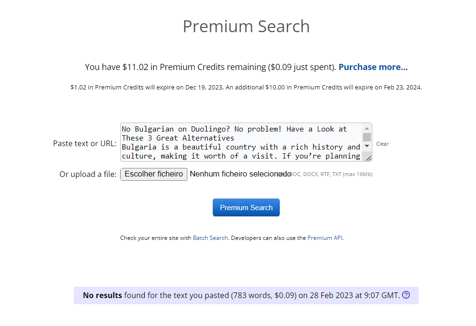This screenshot has width=476, height=326.
Task: Click the Premium Search page heading
Action: [x=246, y=26]
